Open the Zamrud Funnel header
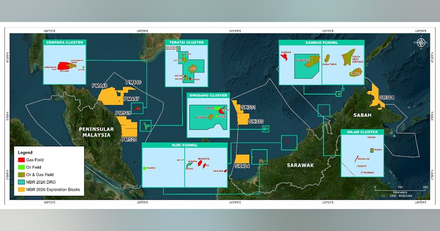Viewport: 440px width, 231px height. point(322,43)
